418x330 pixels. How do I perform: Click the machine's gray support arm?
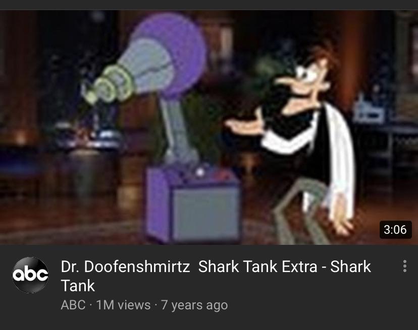(179, 131)
